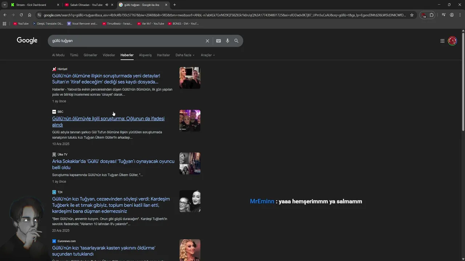The height and width of the screenshot is (261, 465).
Task: Mute the Sabah Olmadan YouTube tab audio
Action: pos(107,5)
